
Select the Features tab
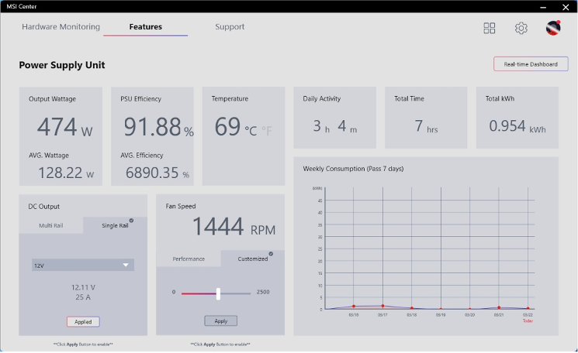point(146,27)
